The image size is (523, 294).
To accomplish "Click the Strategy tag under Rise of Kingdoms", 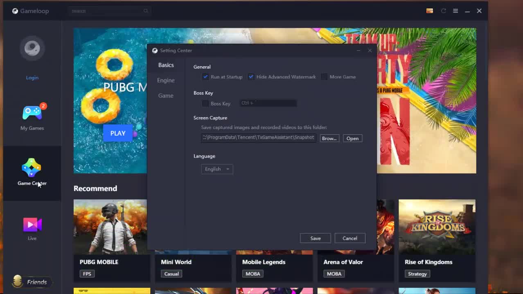I will (417, 274).
